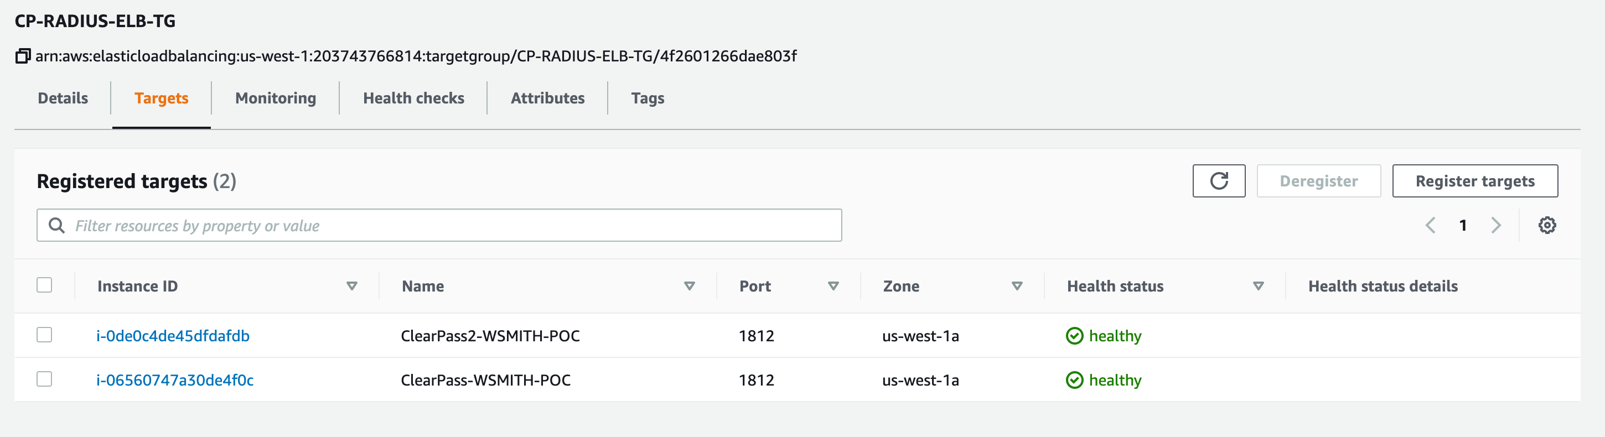Click the healthy status icon for ClearPass2-WSMITH-POC
The height and width of the screenshot is (437, 1605).
pyautogui.click(x=1074, y=336)
